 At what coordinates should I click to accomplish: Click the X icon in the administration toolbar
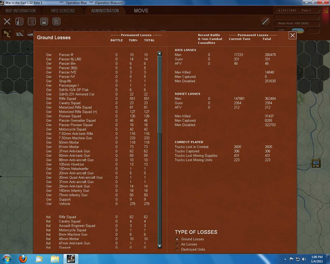tap(7, 21)
